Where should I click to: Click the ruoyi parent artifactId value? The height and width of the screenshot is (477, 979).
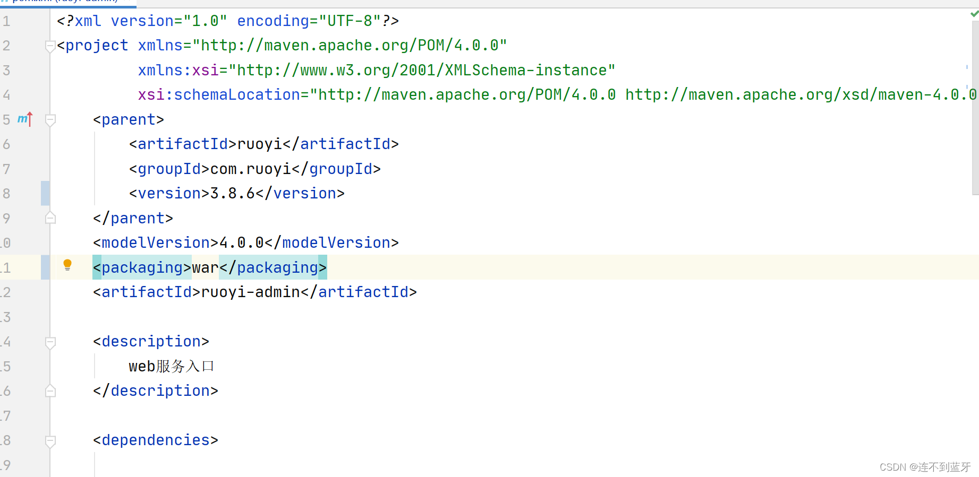pos(260,144)
